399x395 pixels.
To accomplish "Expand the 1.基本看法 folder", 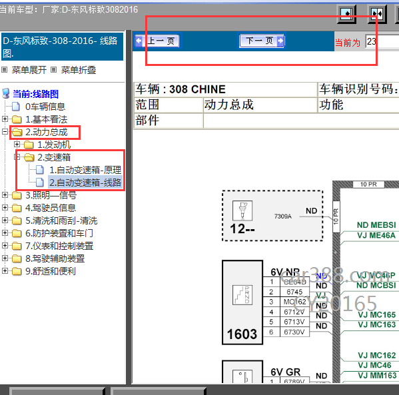I will [5, 119].
